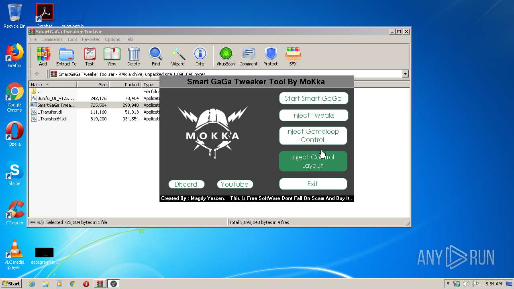Screen dimensions: 514x289
Task: Select the parent folder '..' row
Action: coord(94,92)
